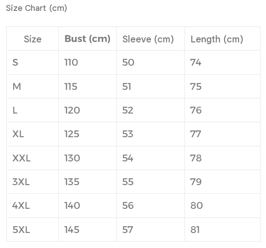
Task: Select the M size row label
Action: tap(17, 87)
